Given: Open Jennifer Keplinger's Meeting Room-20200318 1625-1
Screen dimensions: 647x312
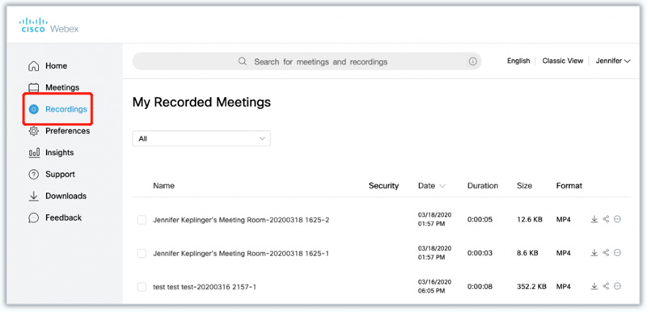Looking at the screenshot, I should (241, 254).
